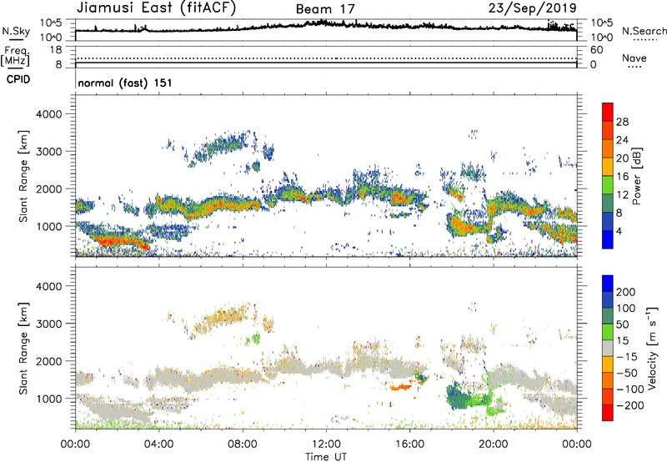Click the '18' frequency axis value
The width and height of the screenshot is (667, 462).
56,50
